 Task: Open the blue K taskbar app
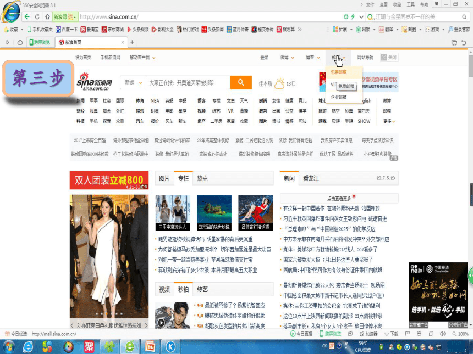click(170, 347)
